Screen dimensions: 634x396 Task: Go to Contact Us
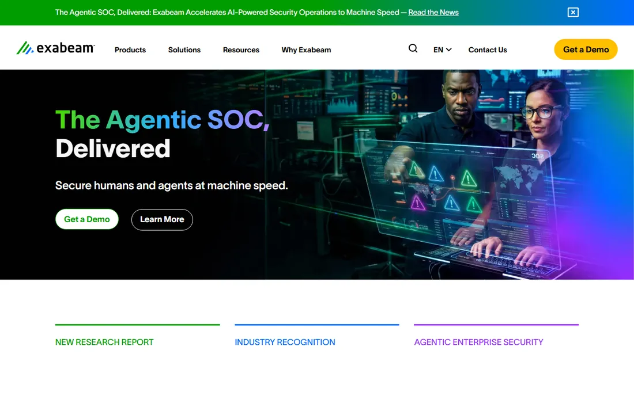click(x=488, y=49)
